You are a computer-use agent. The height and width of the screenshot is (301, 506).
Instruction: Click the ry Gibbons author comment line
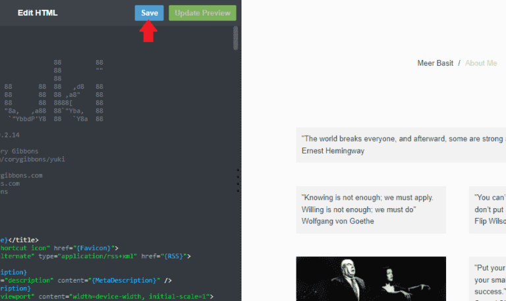(19, 151)
